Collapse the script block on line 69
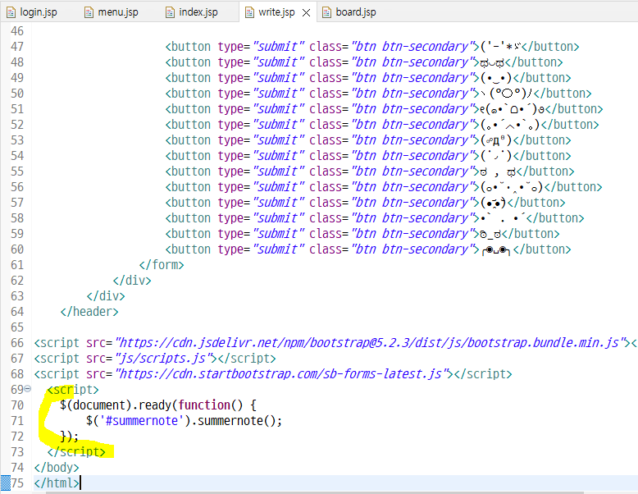638x494 pixels. tap(28, 389)
